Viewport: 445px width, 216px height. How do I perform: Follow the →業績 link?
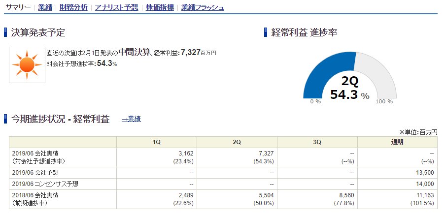(x=131, y=120)
